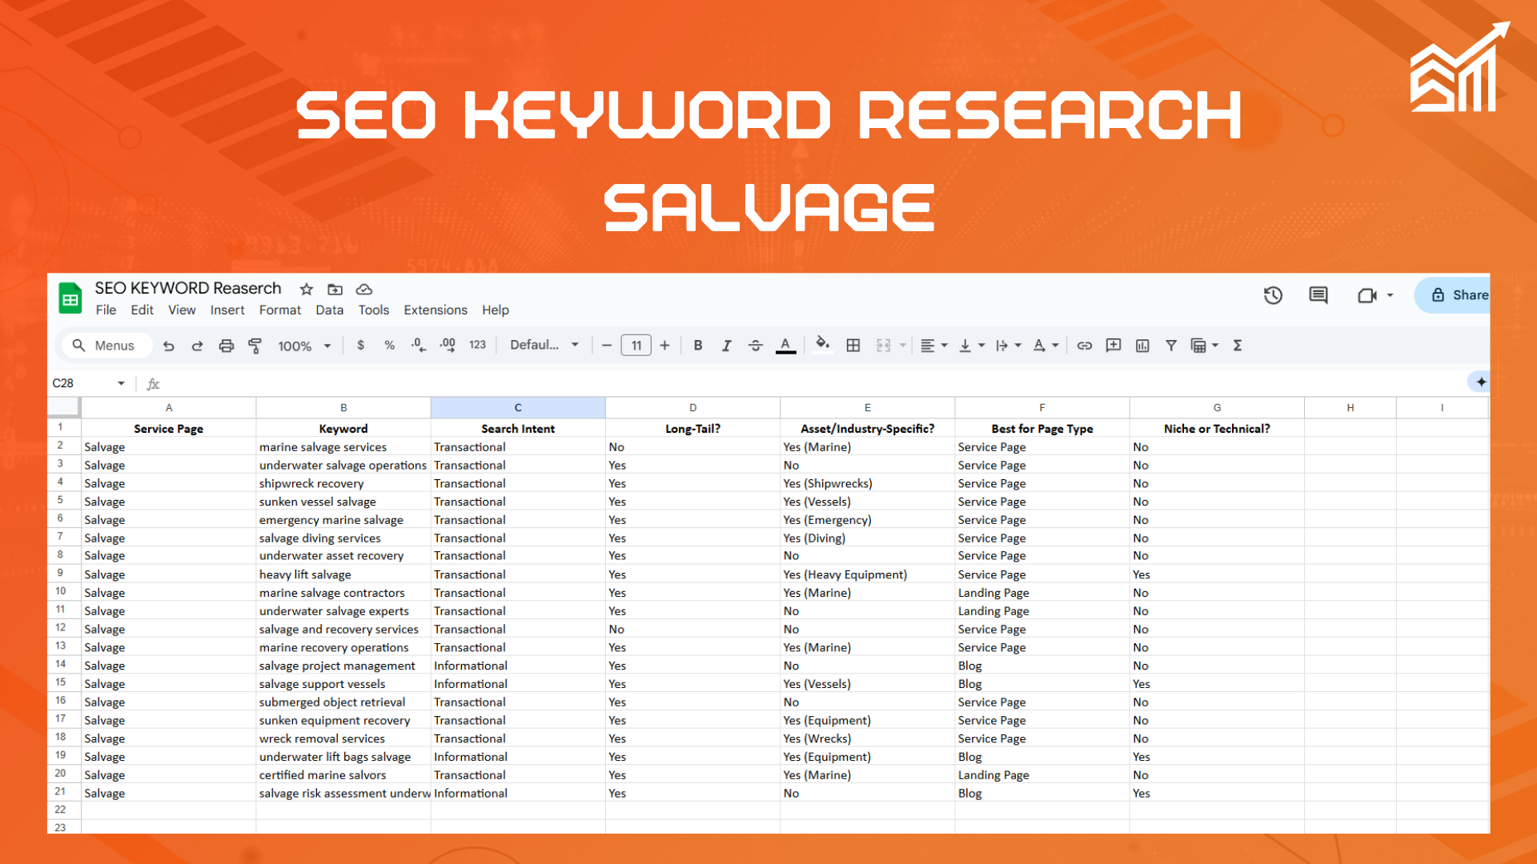Click the Google Sheets home icon
The height and width of the screenshot is (864, 1537).
click(70, 298)
